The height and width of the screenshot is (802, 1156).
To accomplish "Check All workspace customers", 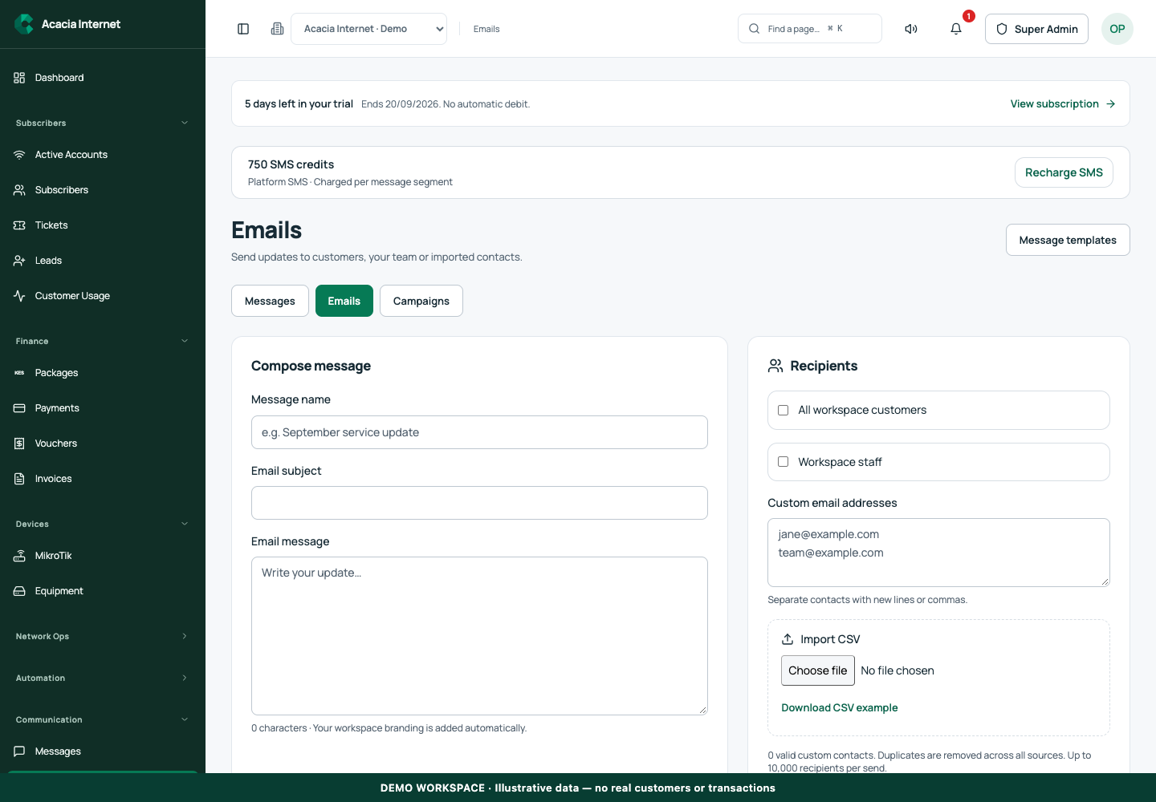I will coord(784,410).
